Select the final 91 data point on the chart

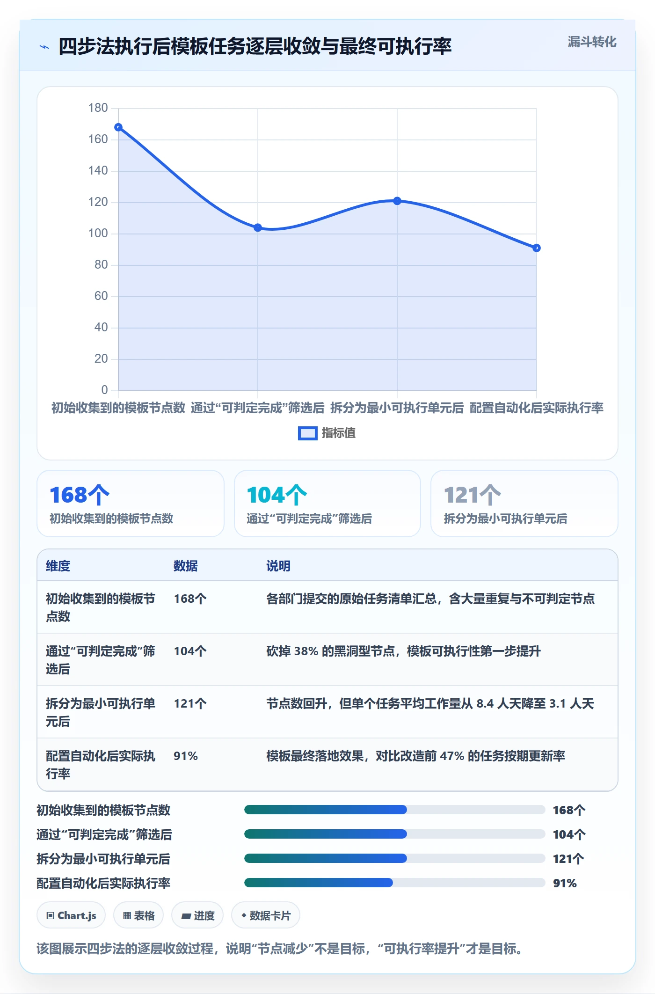[x=537, y=248]
